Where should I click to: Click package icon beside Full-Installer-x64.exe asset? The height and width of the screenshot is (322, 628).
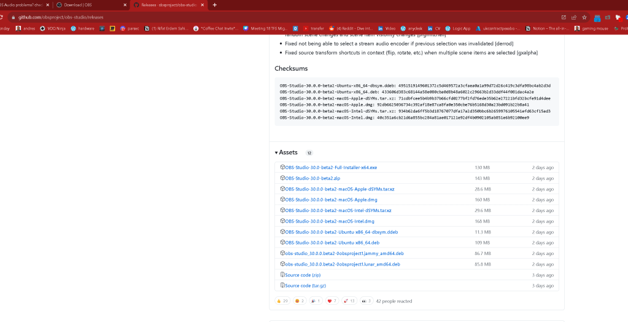[x=282, y=167]
